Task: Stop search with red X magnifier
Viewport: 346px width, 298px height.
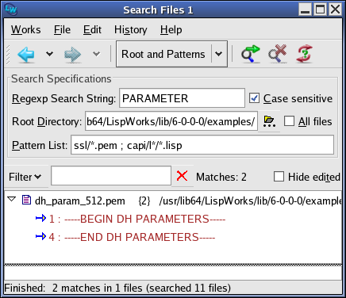Action: pos(278,54)
